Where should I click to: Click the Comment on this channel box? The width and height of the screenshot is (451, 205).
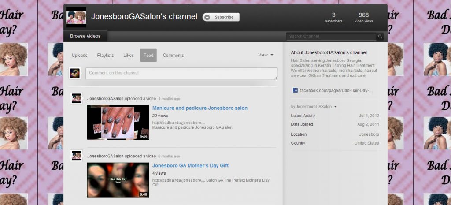[181, 74]
